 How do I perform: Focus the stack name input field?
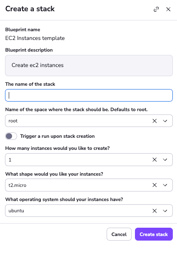89,95
